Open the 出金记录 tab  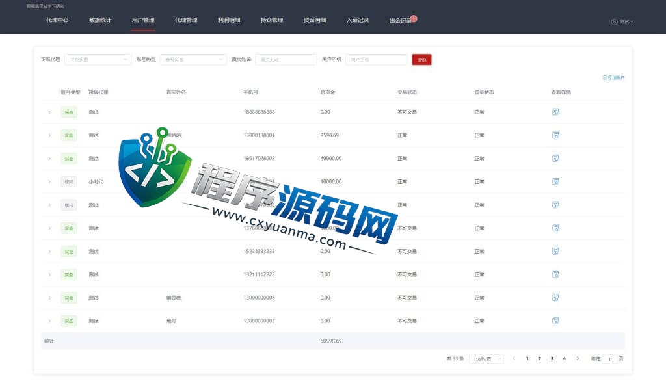[x=401, y=20]
